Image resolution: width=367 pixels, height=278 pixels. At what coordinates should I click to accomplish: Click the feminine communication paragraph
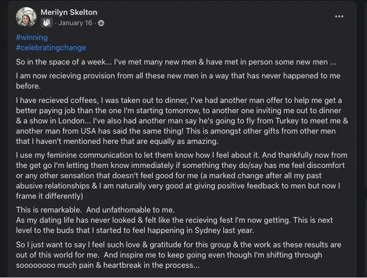pos(182,176)
